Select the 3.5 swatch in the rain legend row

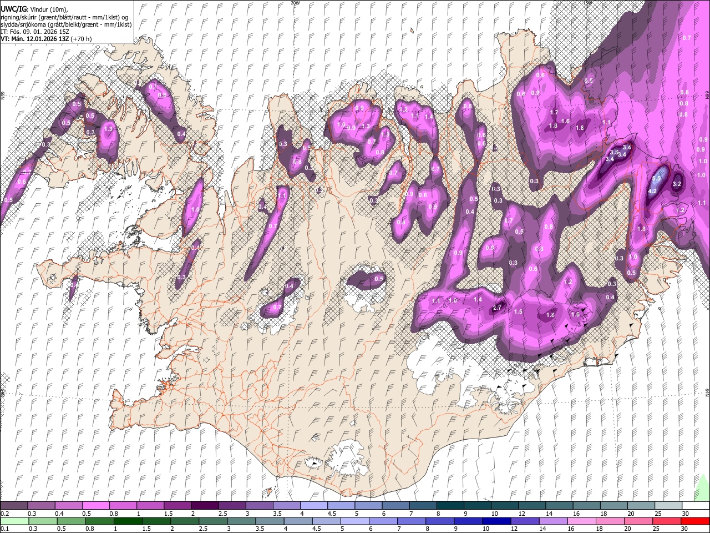pos(270,521)
